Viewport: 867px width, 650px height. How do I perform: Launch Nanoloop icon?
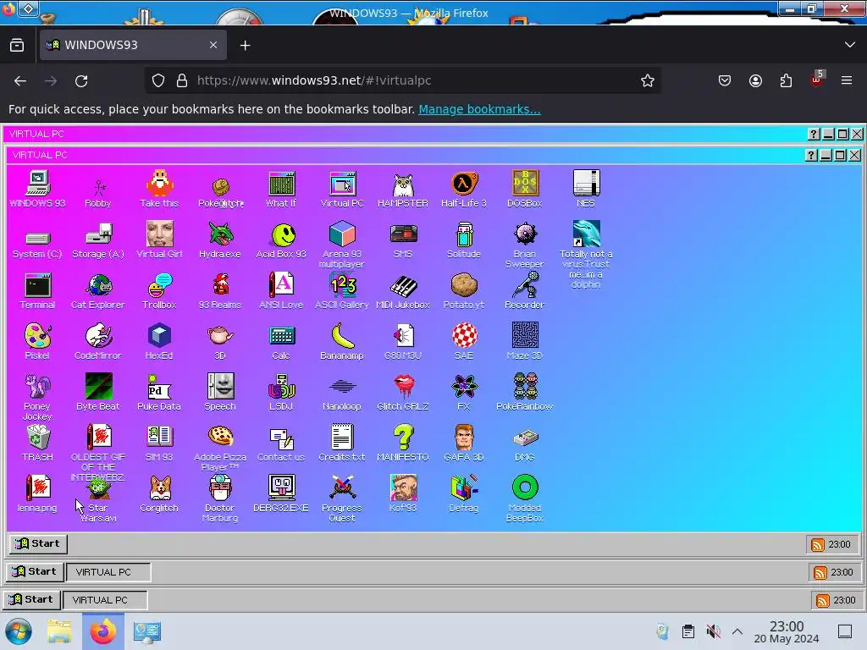[x=342, y=393]
